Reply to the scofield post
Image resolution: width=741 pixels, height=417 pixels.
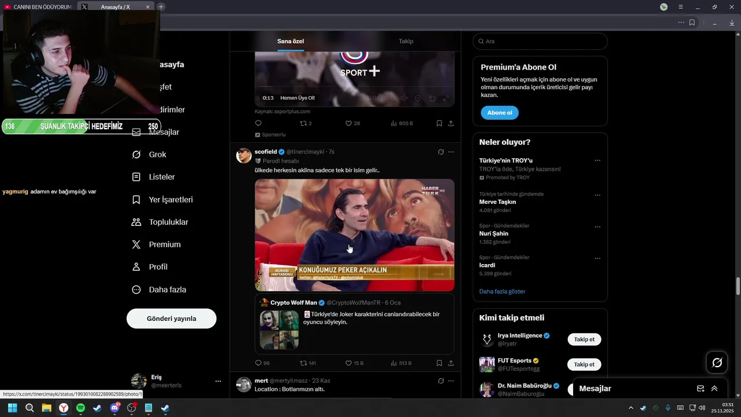[x=258, y=363]
